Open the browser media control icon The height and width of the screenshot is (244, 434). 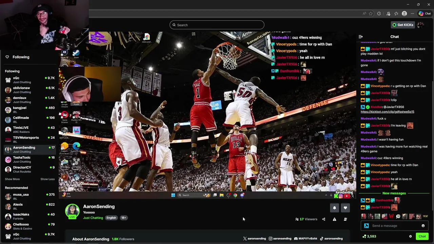point(388,14)
